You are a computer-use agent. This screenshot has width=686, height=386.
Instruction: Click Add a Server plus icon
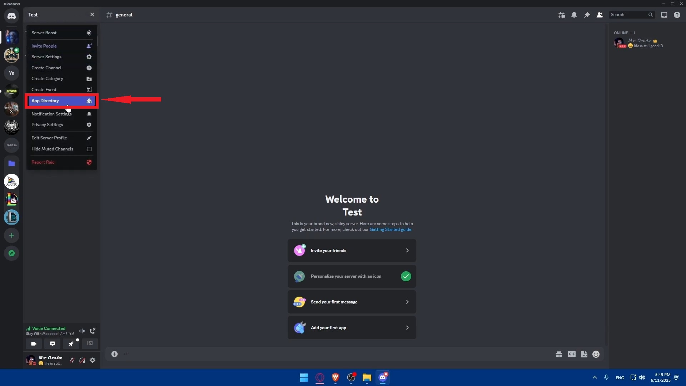click(x=11, y=236)
